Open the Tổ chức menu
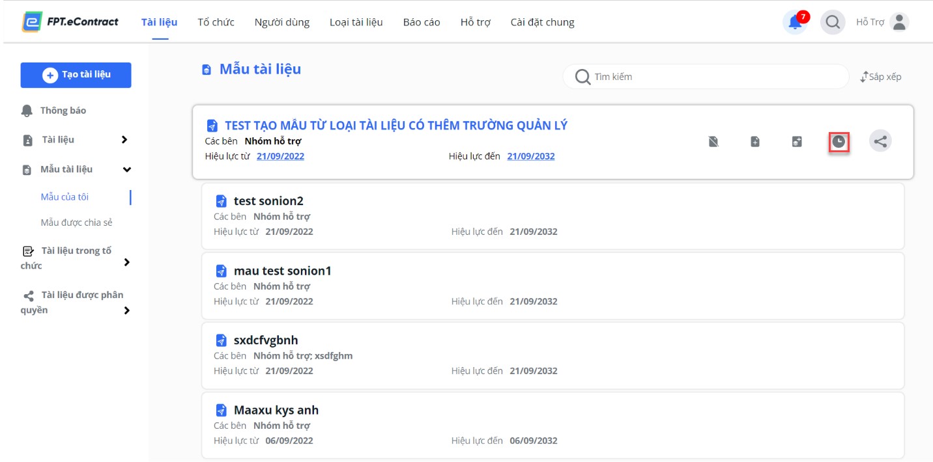Viewport: 933px width, 462px height. tap(216, 22)
